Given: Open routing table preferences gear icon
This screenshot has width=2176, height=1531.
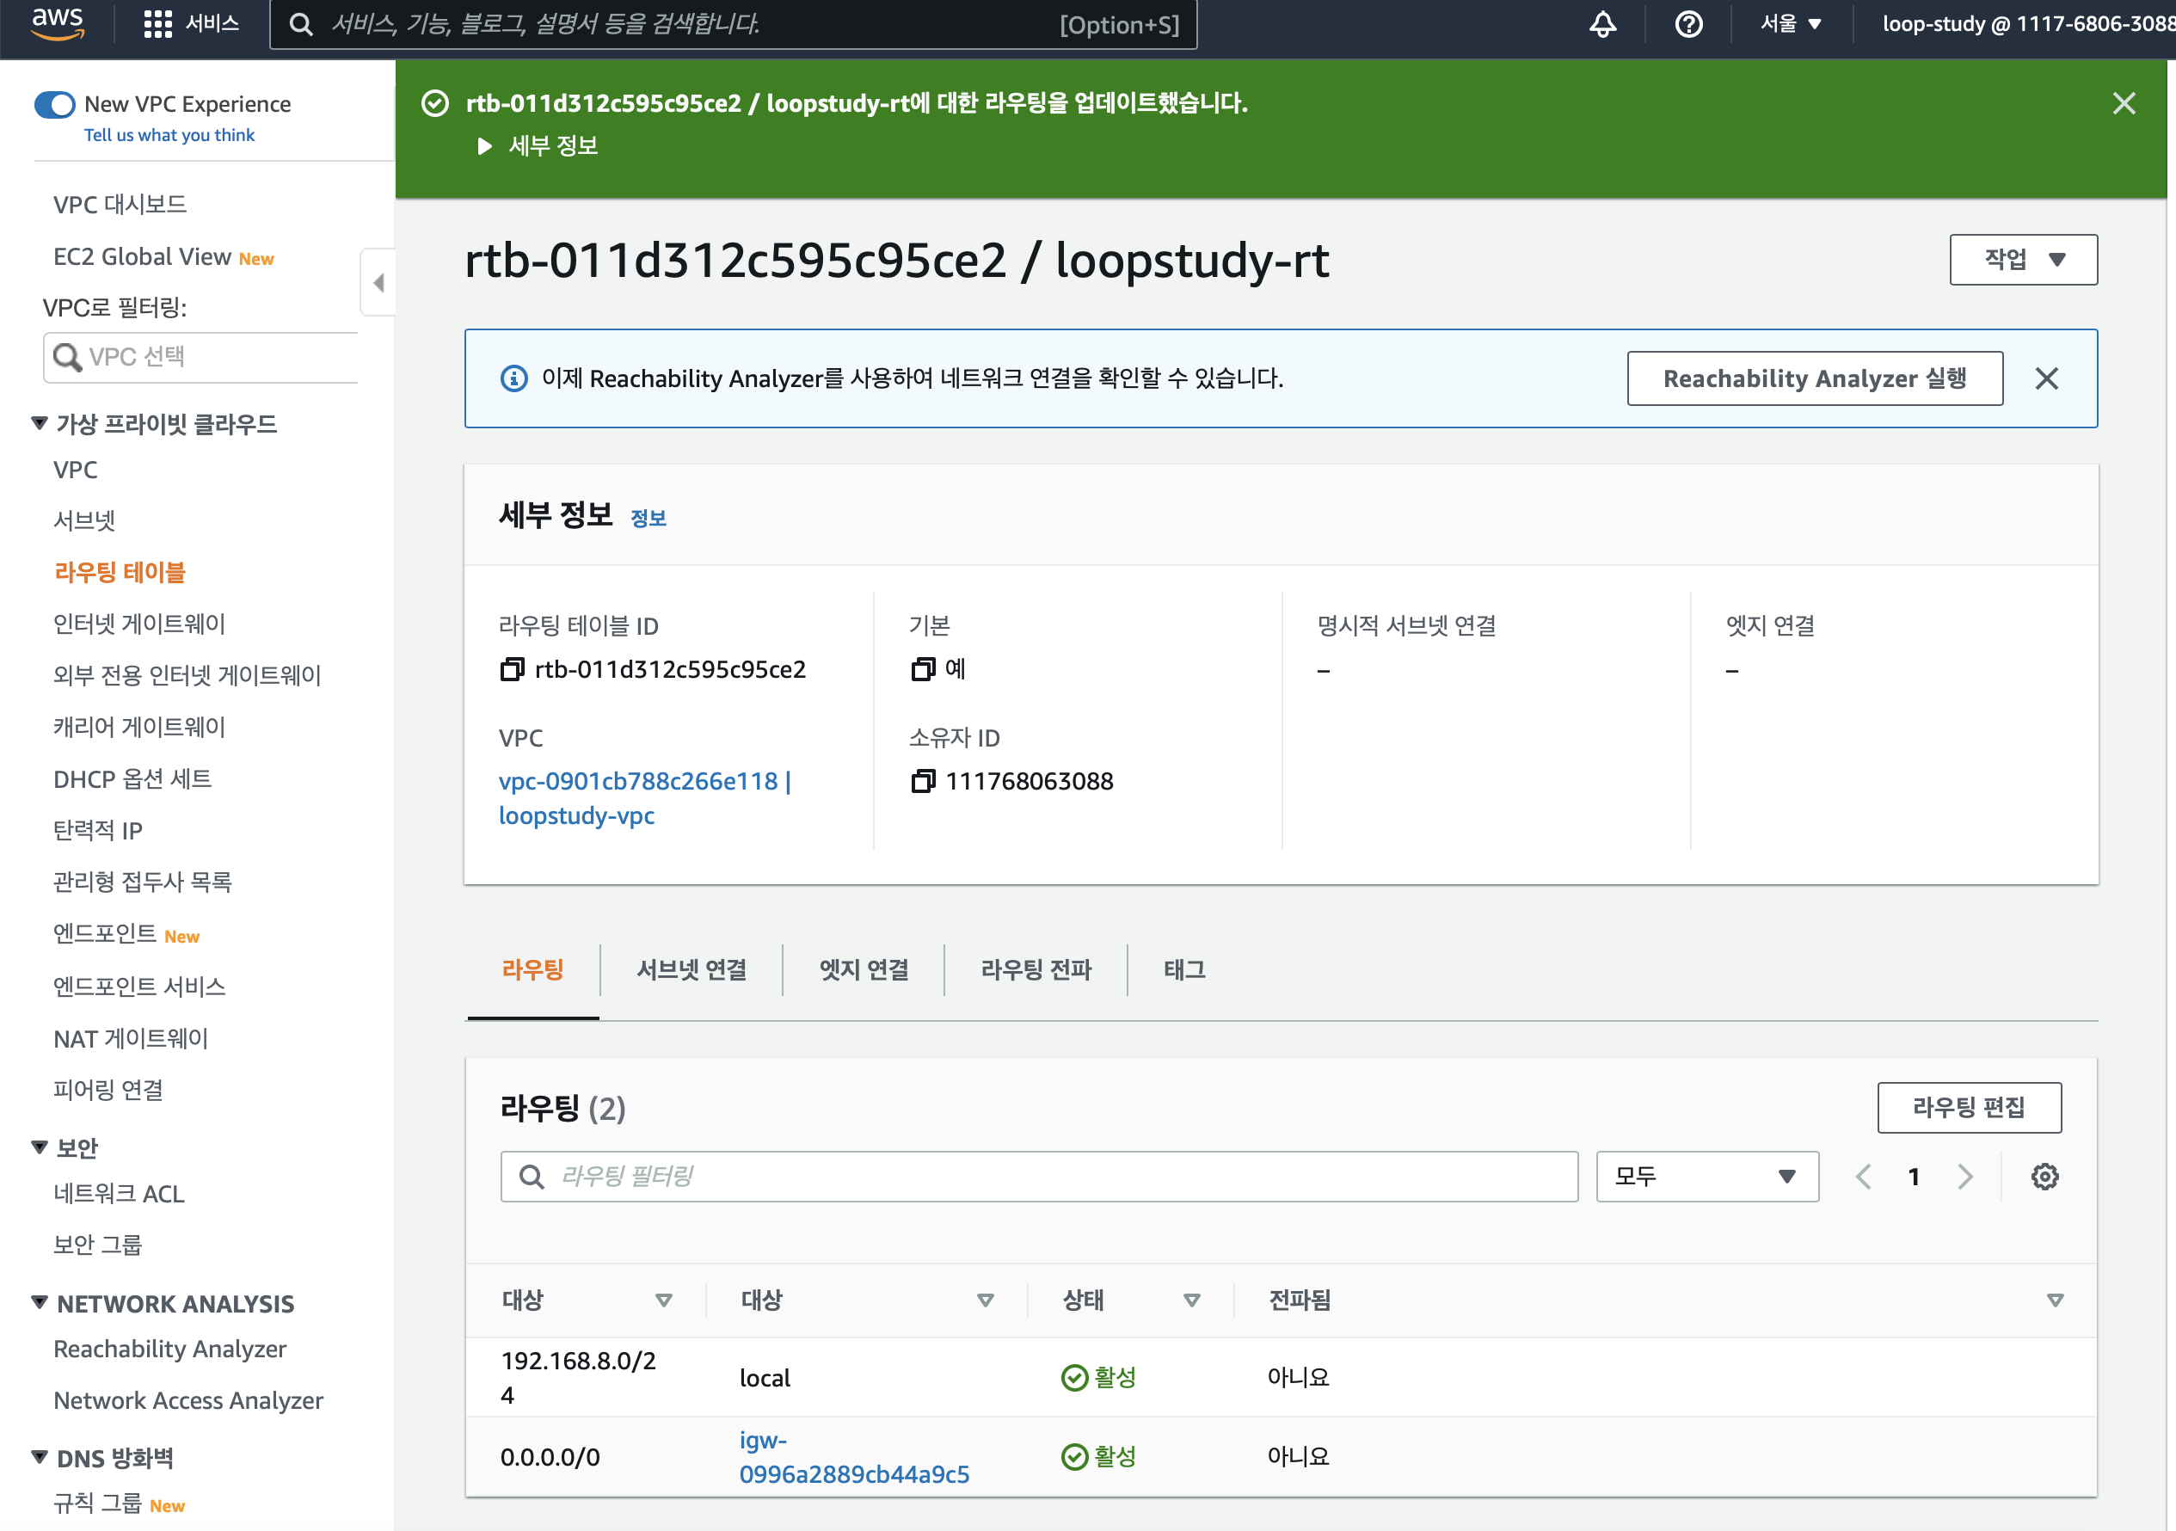Looking at the screenshot, I should pyautogui.click(x=2044, y=1177).
